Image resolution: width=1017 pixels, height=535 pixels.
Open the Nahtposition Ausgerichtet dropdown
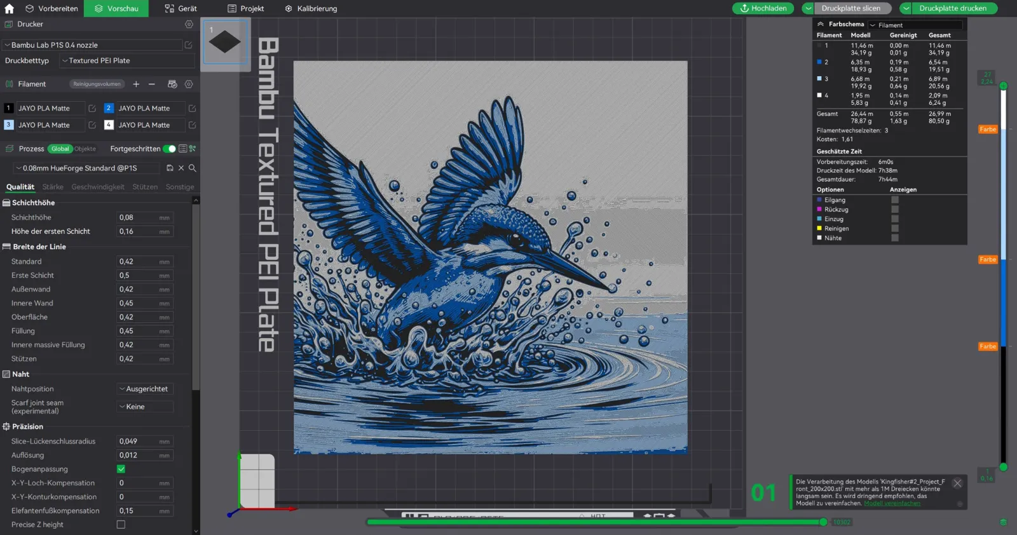pyautogui.click(x=145, y=389)
